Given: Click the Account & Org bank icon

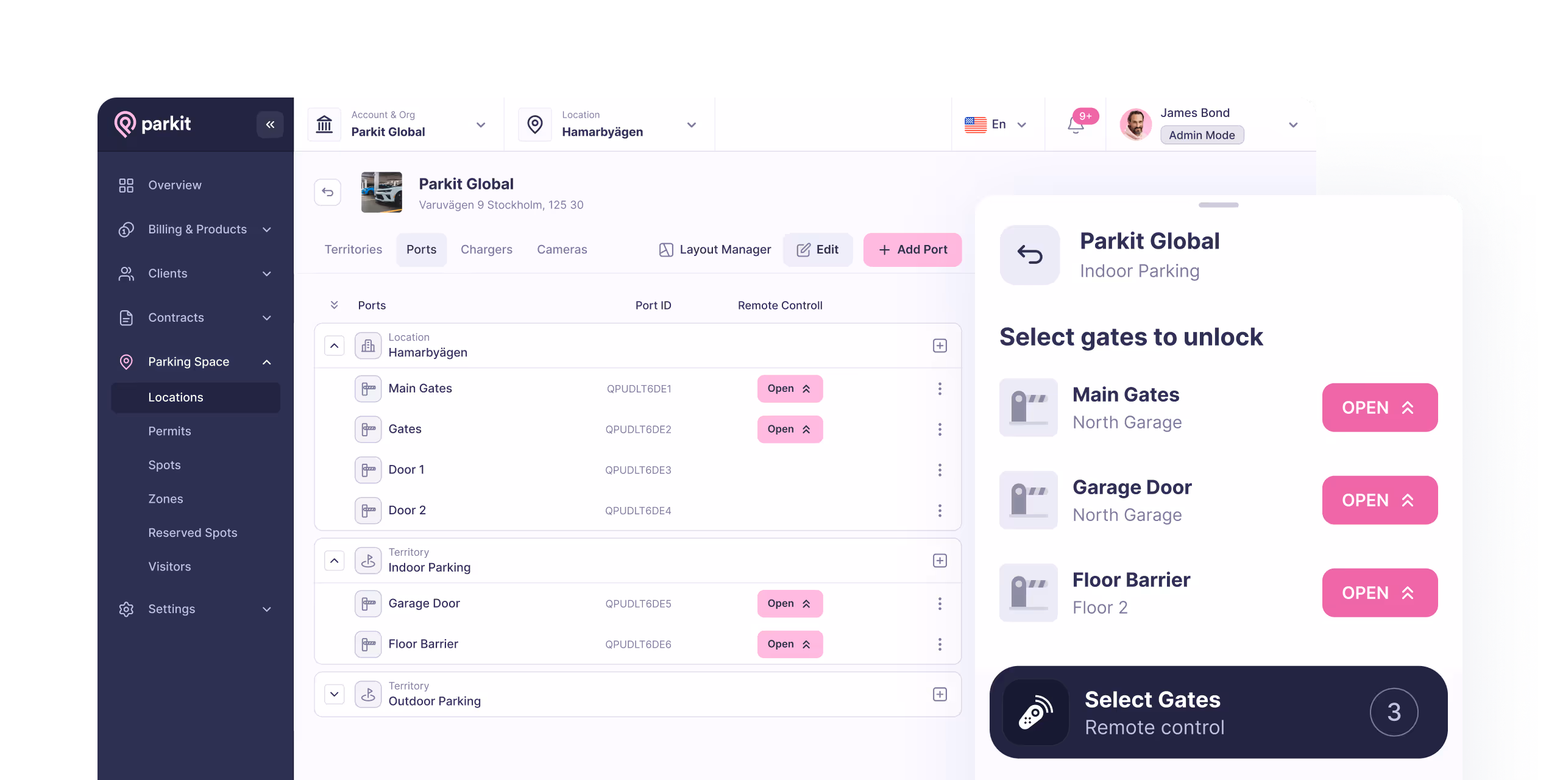Looking at the screenshot, I should (x=324, y=124).
